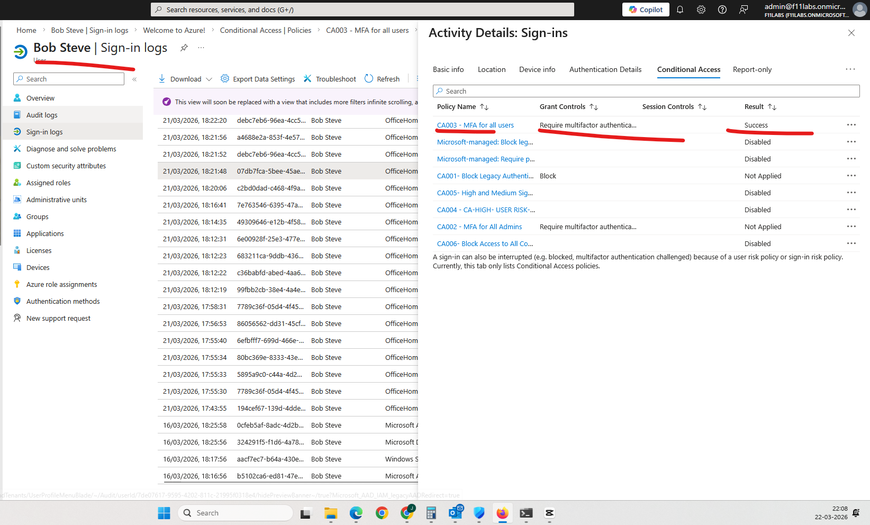The image size is (870, 525).
Task: Open the CA003 - MFA for all users policy link
Action: coord(475,125)
